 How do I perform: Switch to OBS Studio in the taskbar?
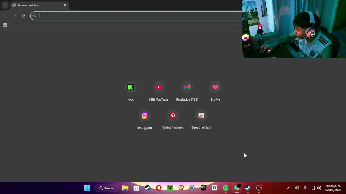[x=259, y=188]
